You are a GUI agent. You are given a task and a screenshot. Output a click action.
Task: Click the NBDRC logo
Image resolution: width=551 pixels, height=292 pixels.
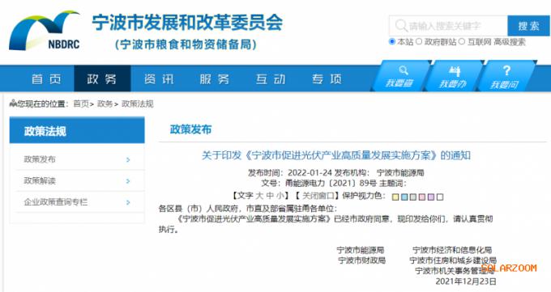(45, 31)
